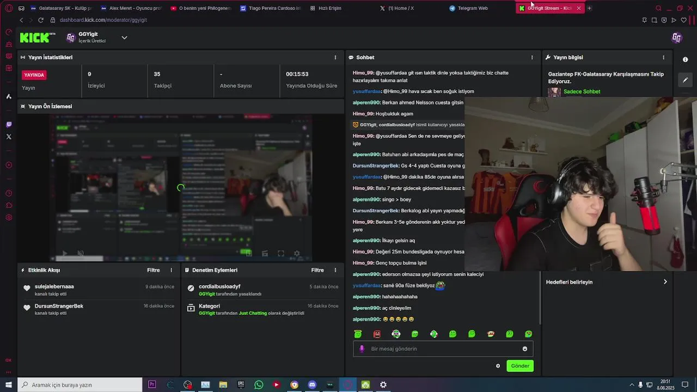Edit stream info with the pencil icon

click(685, 79)
